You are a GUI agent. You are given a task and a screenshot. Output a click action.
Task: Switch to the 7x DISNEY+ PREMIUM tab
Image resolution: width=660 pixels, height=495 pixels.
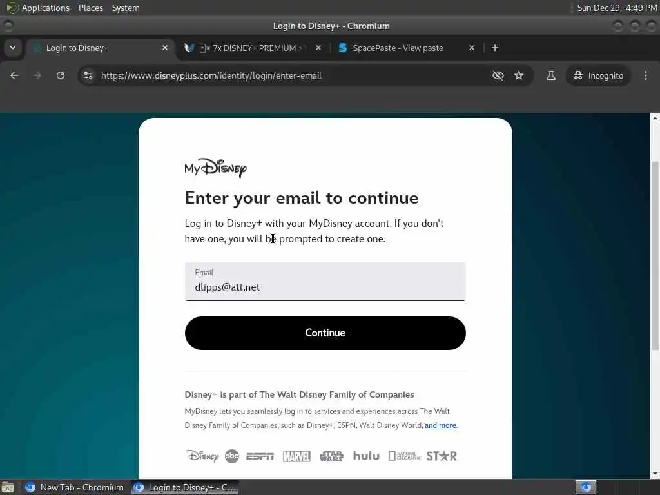254,48
